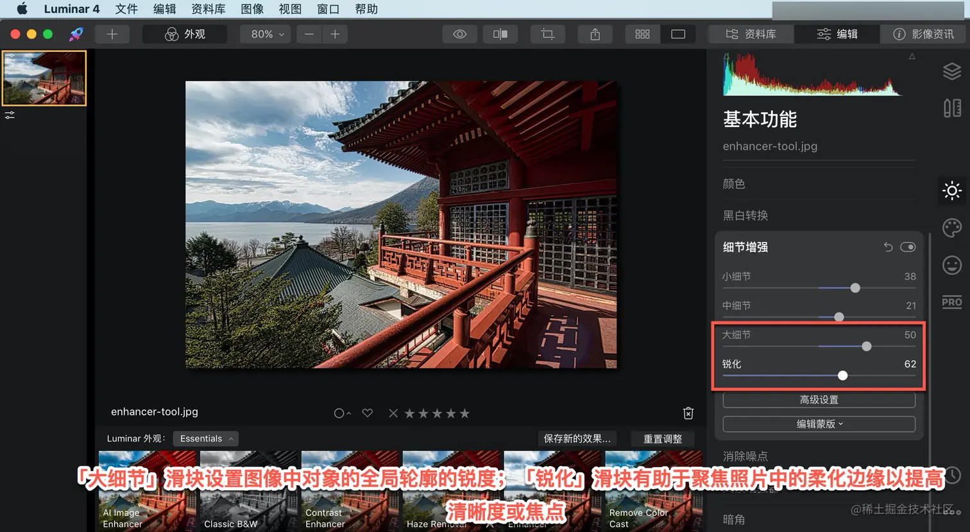Switch to single image view
This screenshot has width=970, height=532.
678,34
